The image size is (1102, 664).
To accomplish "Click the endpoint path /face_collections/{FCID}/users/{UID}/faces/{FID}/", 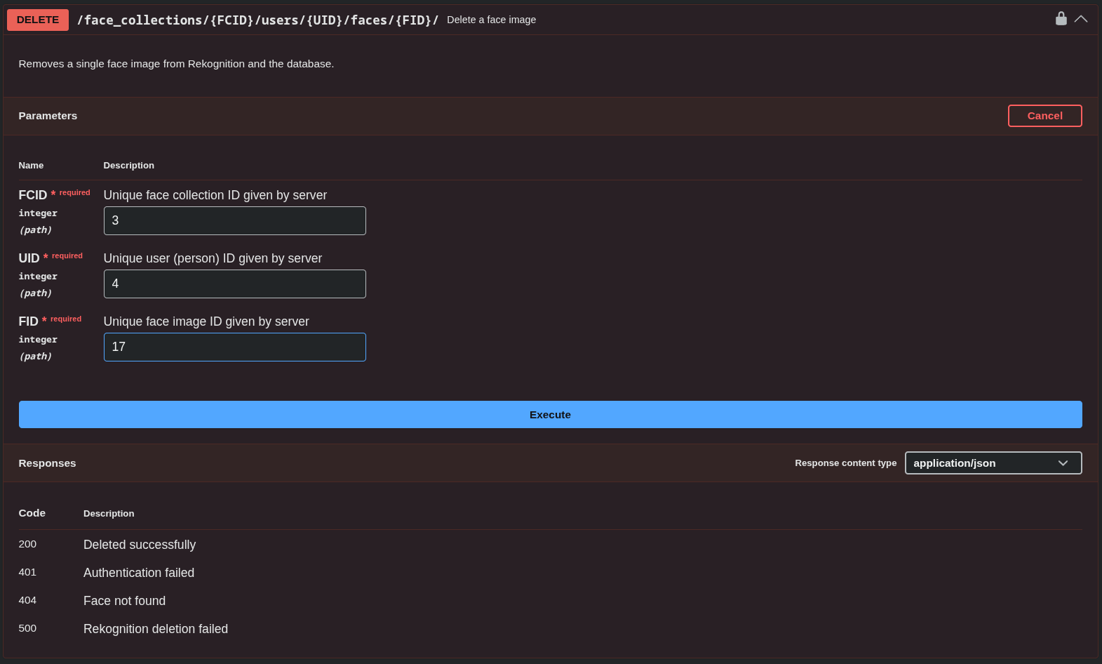I will tap(257, 20).
